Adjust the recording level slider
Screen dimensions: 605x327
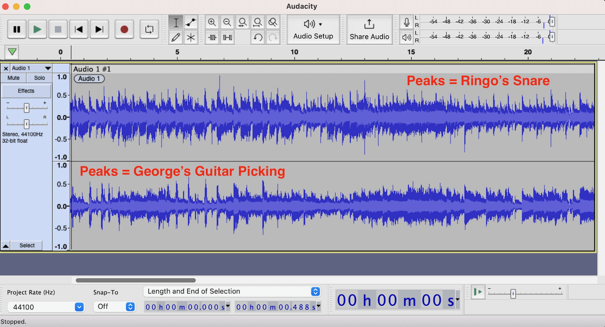click(552, 22)
